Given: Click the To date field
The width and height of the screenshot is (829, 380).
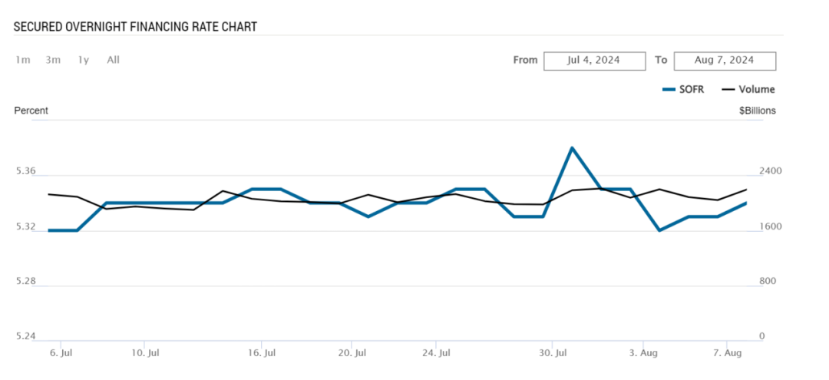Looking at the screenshot, I should click(725, 61).
